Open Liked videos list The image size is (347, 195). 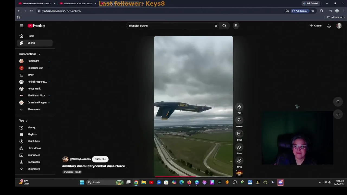(x=35, y=148)
